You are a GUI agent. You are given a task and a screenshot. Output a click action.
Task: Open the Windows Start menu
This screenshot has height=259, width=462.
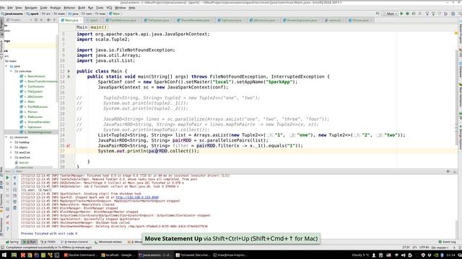coord(4,255)
